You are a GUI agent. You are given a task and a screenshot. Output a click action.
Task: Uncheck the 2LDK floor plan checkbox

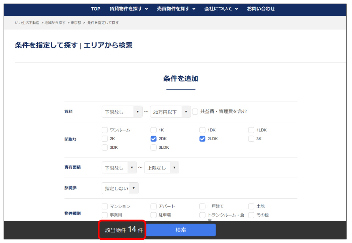202,139
